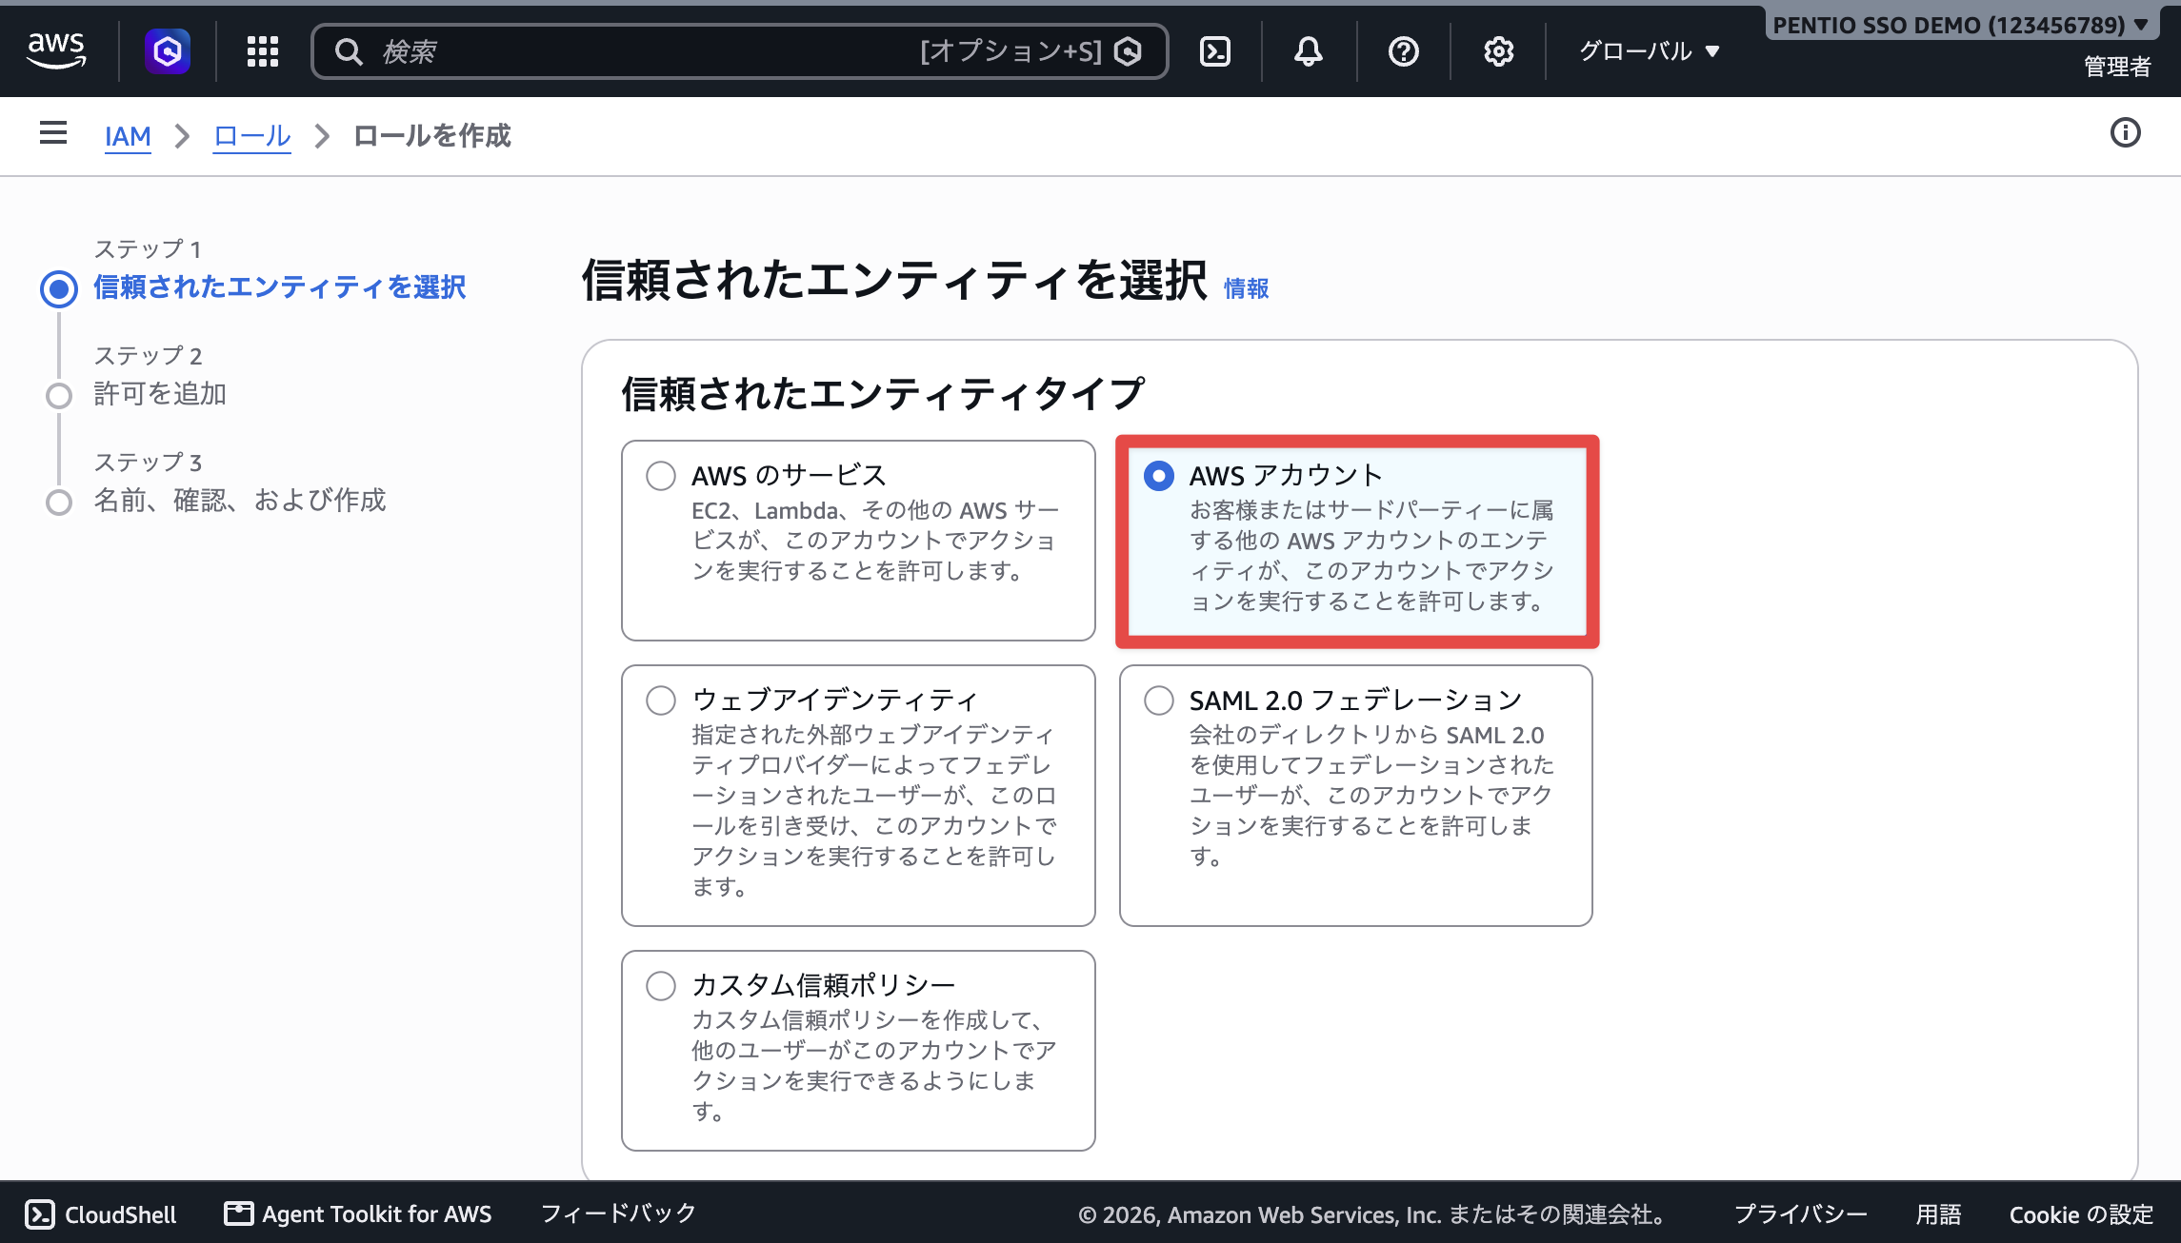The height and width of the screenshot is (1243, 2181).
Task: Click the purple hexagon extension icon
Action: coord(168,50)
